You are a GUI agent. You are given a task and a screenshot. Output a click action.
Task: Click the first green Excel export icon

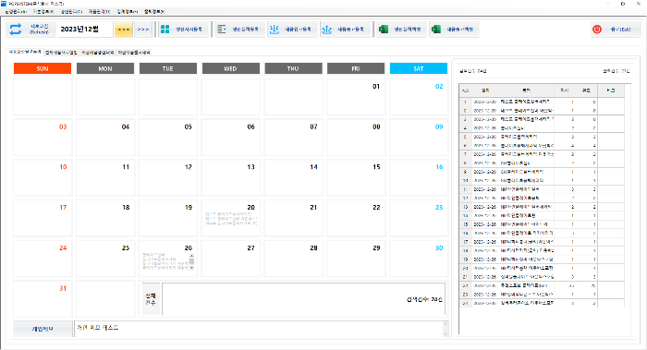(384, 30)
